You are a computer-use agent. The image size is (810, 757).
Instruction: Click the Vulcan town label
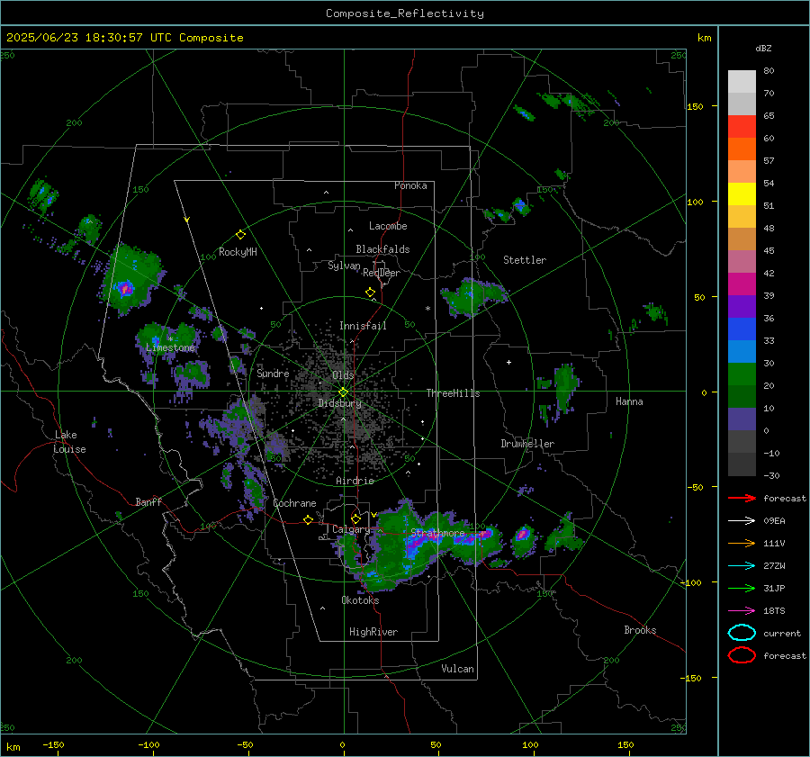click(x=457, y=669)
